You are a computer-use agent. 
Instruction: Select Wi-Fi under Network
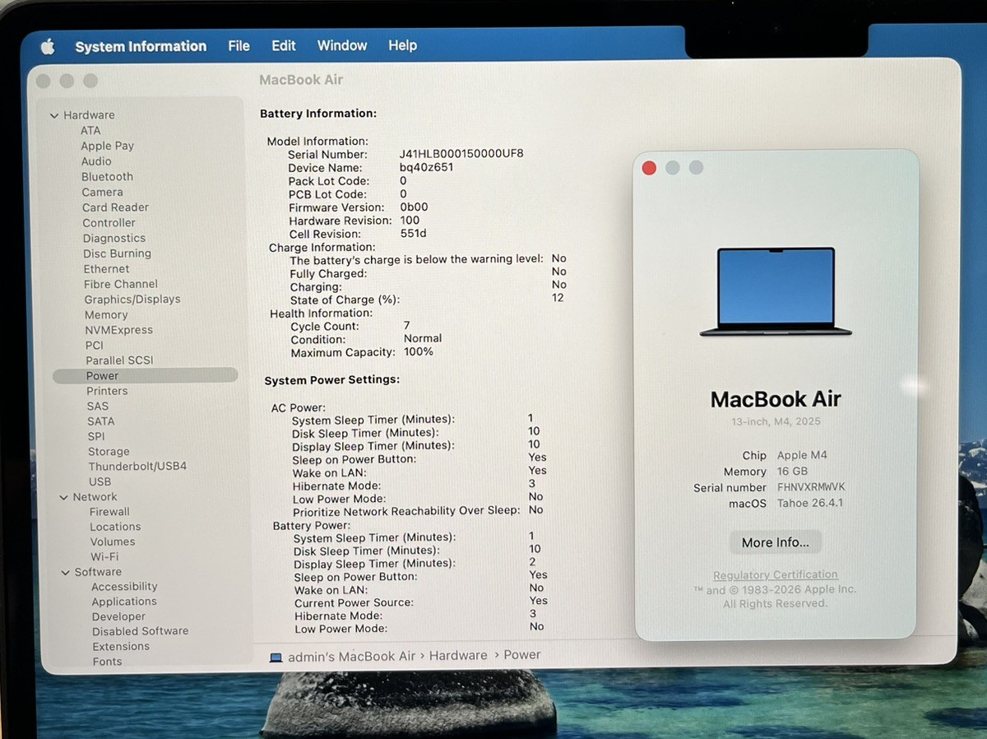(104, 557)
